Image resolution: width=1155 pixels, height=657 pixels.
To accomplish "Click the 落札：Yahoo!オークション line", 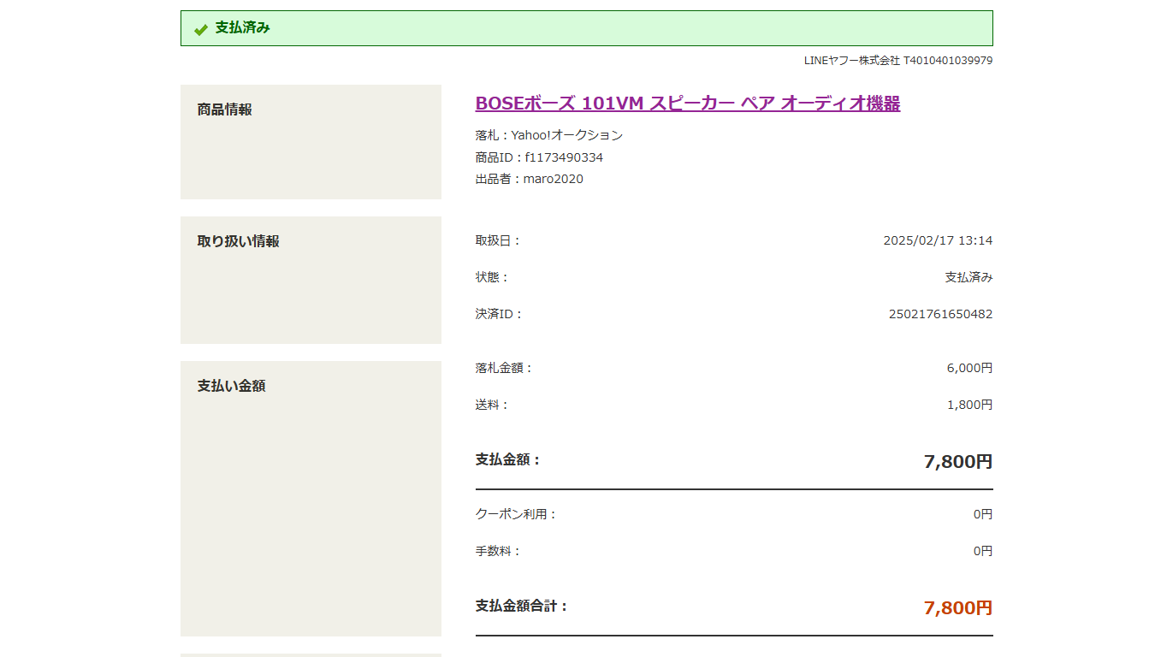I will click(548, 135).
